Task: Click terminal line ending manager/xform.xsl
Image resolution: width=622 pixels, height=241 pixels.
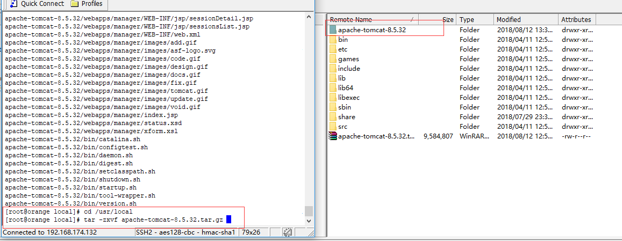Action: (x=91, y=131)
